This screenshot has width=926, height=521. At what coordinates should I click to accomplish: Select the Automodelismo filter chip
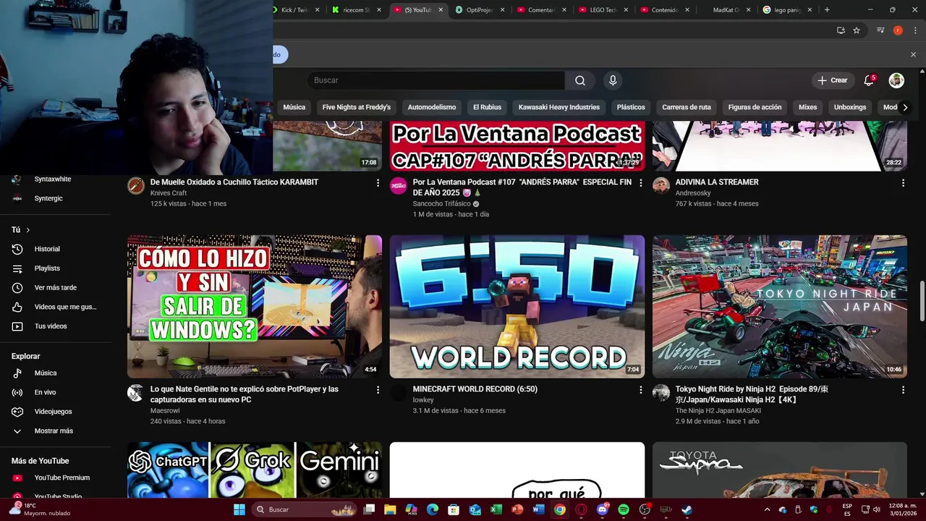[432, 107]
